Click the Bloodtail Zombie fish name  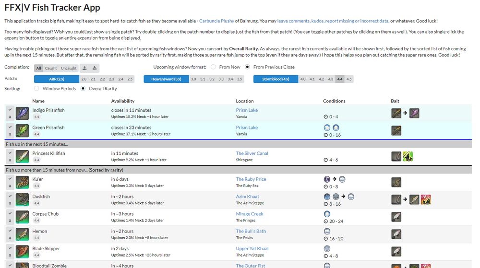point(49,266)
